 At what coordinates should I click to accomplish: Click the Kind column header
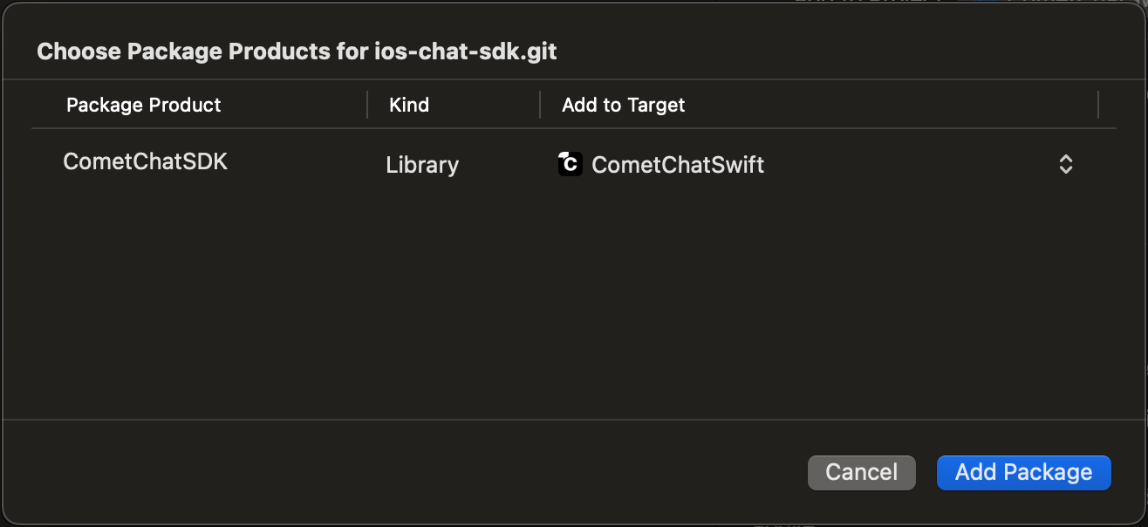[409, 105]
